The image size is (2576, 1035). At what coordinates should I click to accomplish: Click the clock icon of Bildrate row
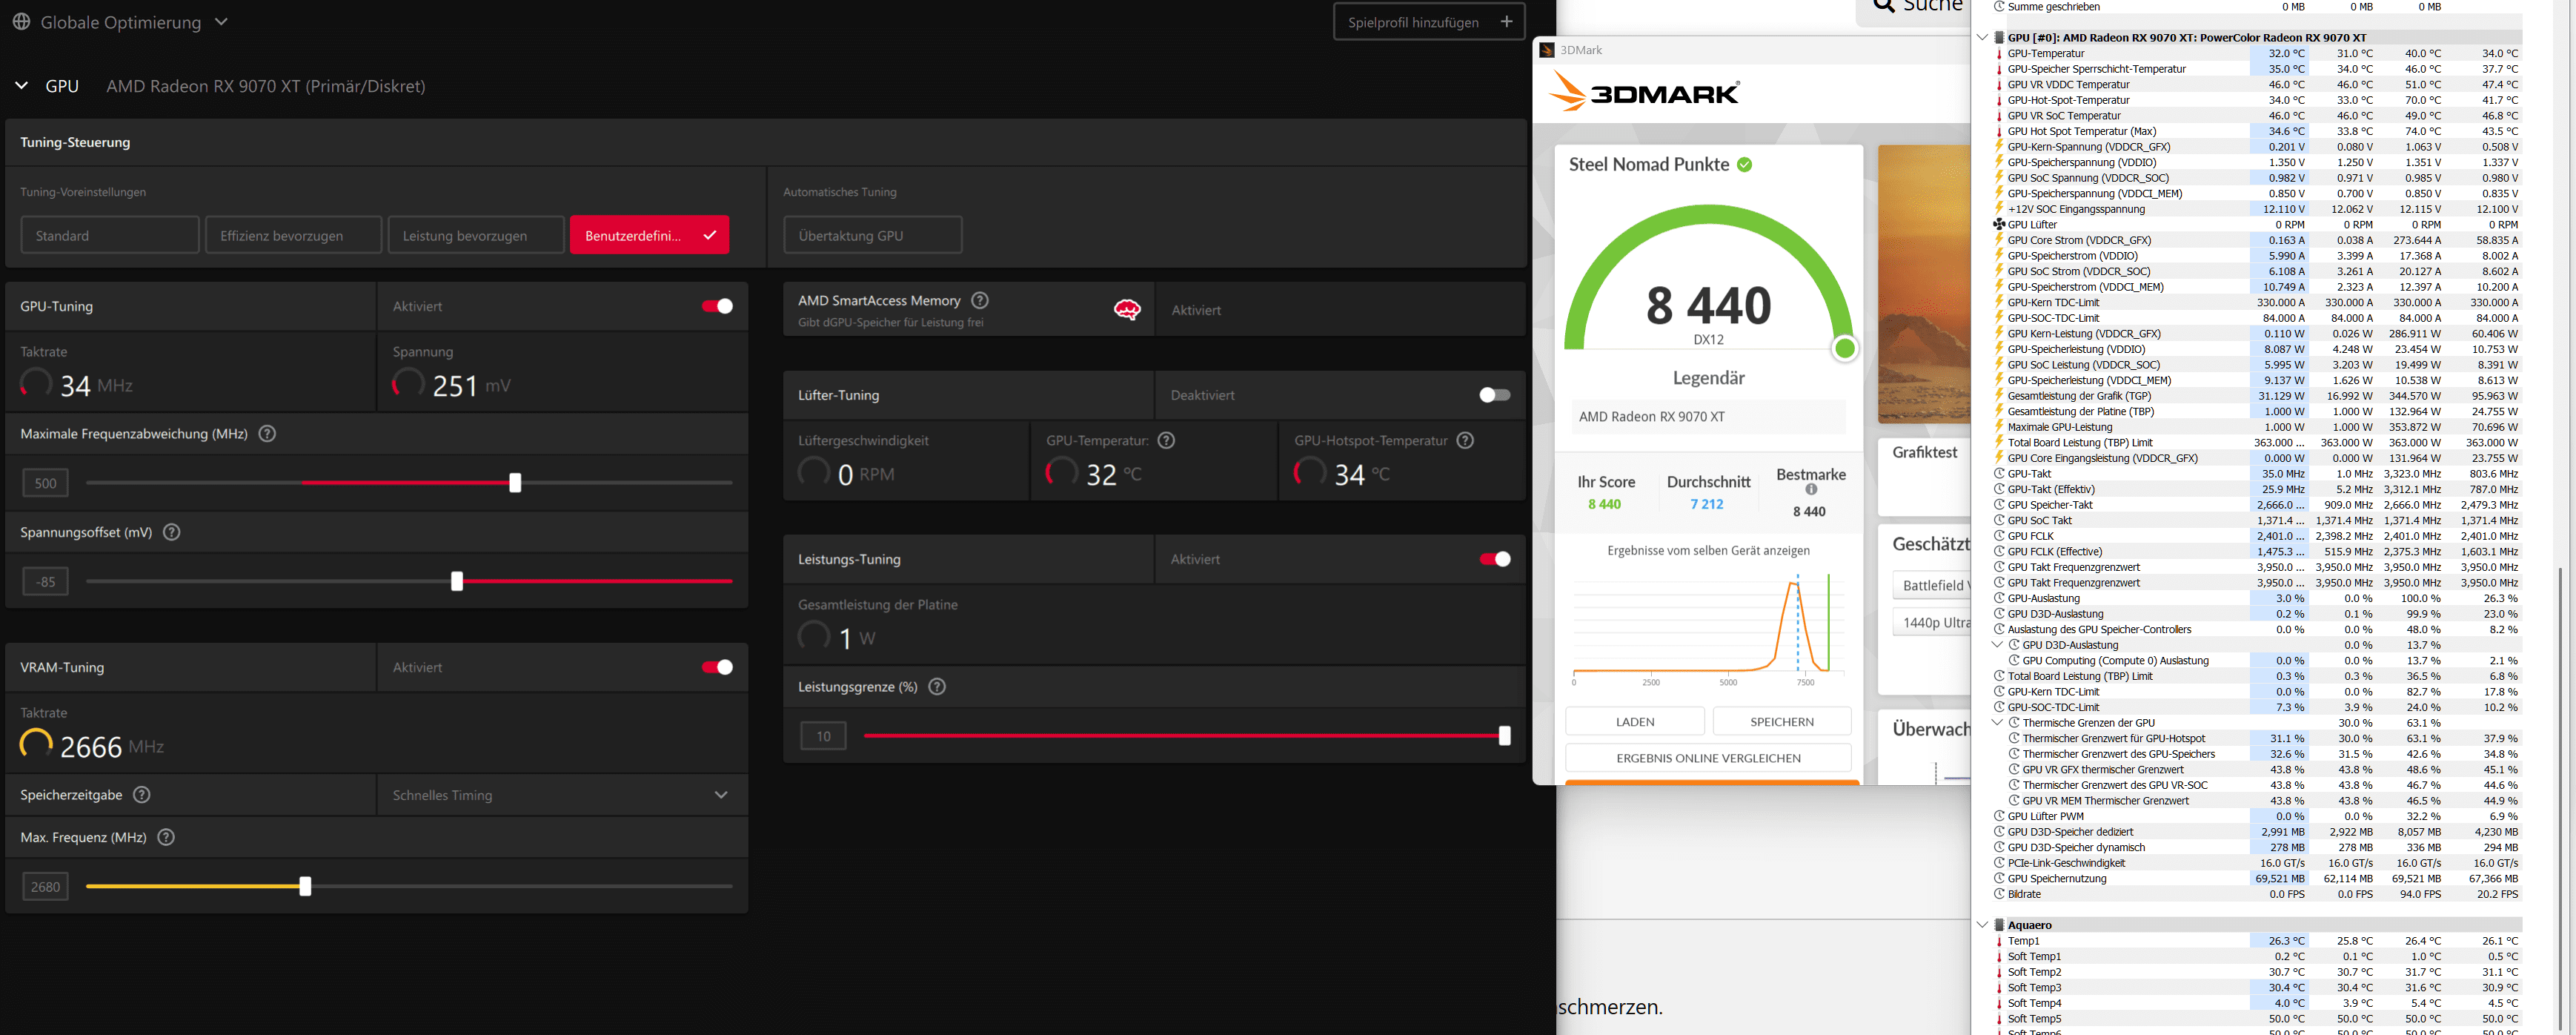click(x=1999, y=894)
